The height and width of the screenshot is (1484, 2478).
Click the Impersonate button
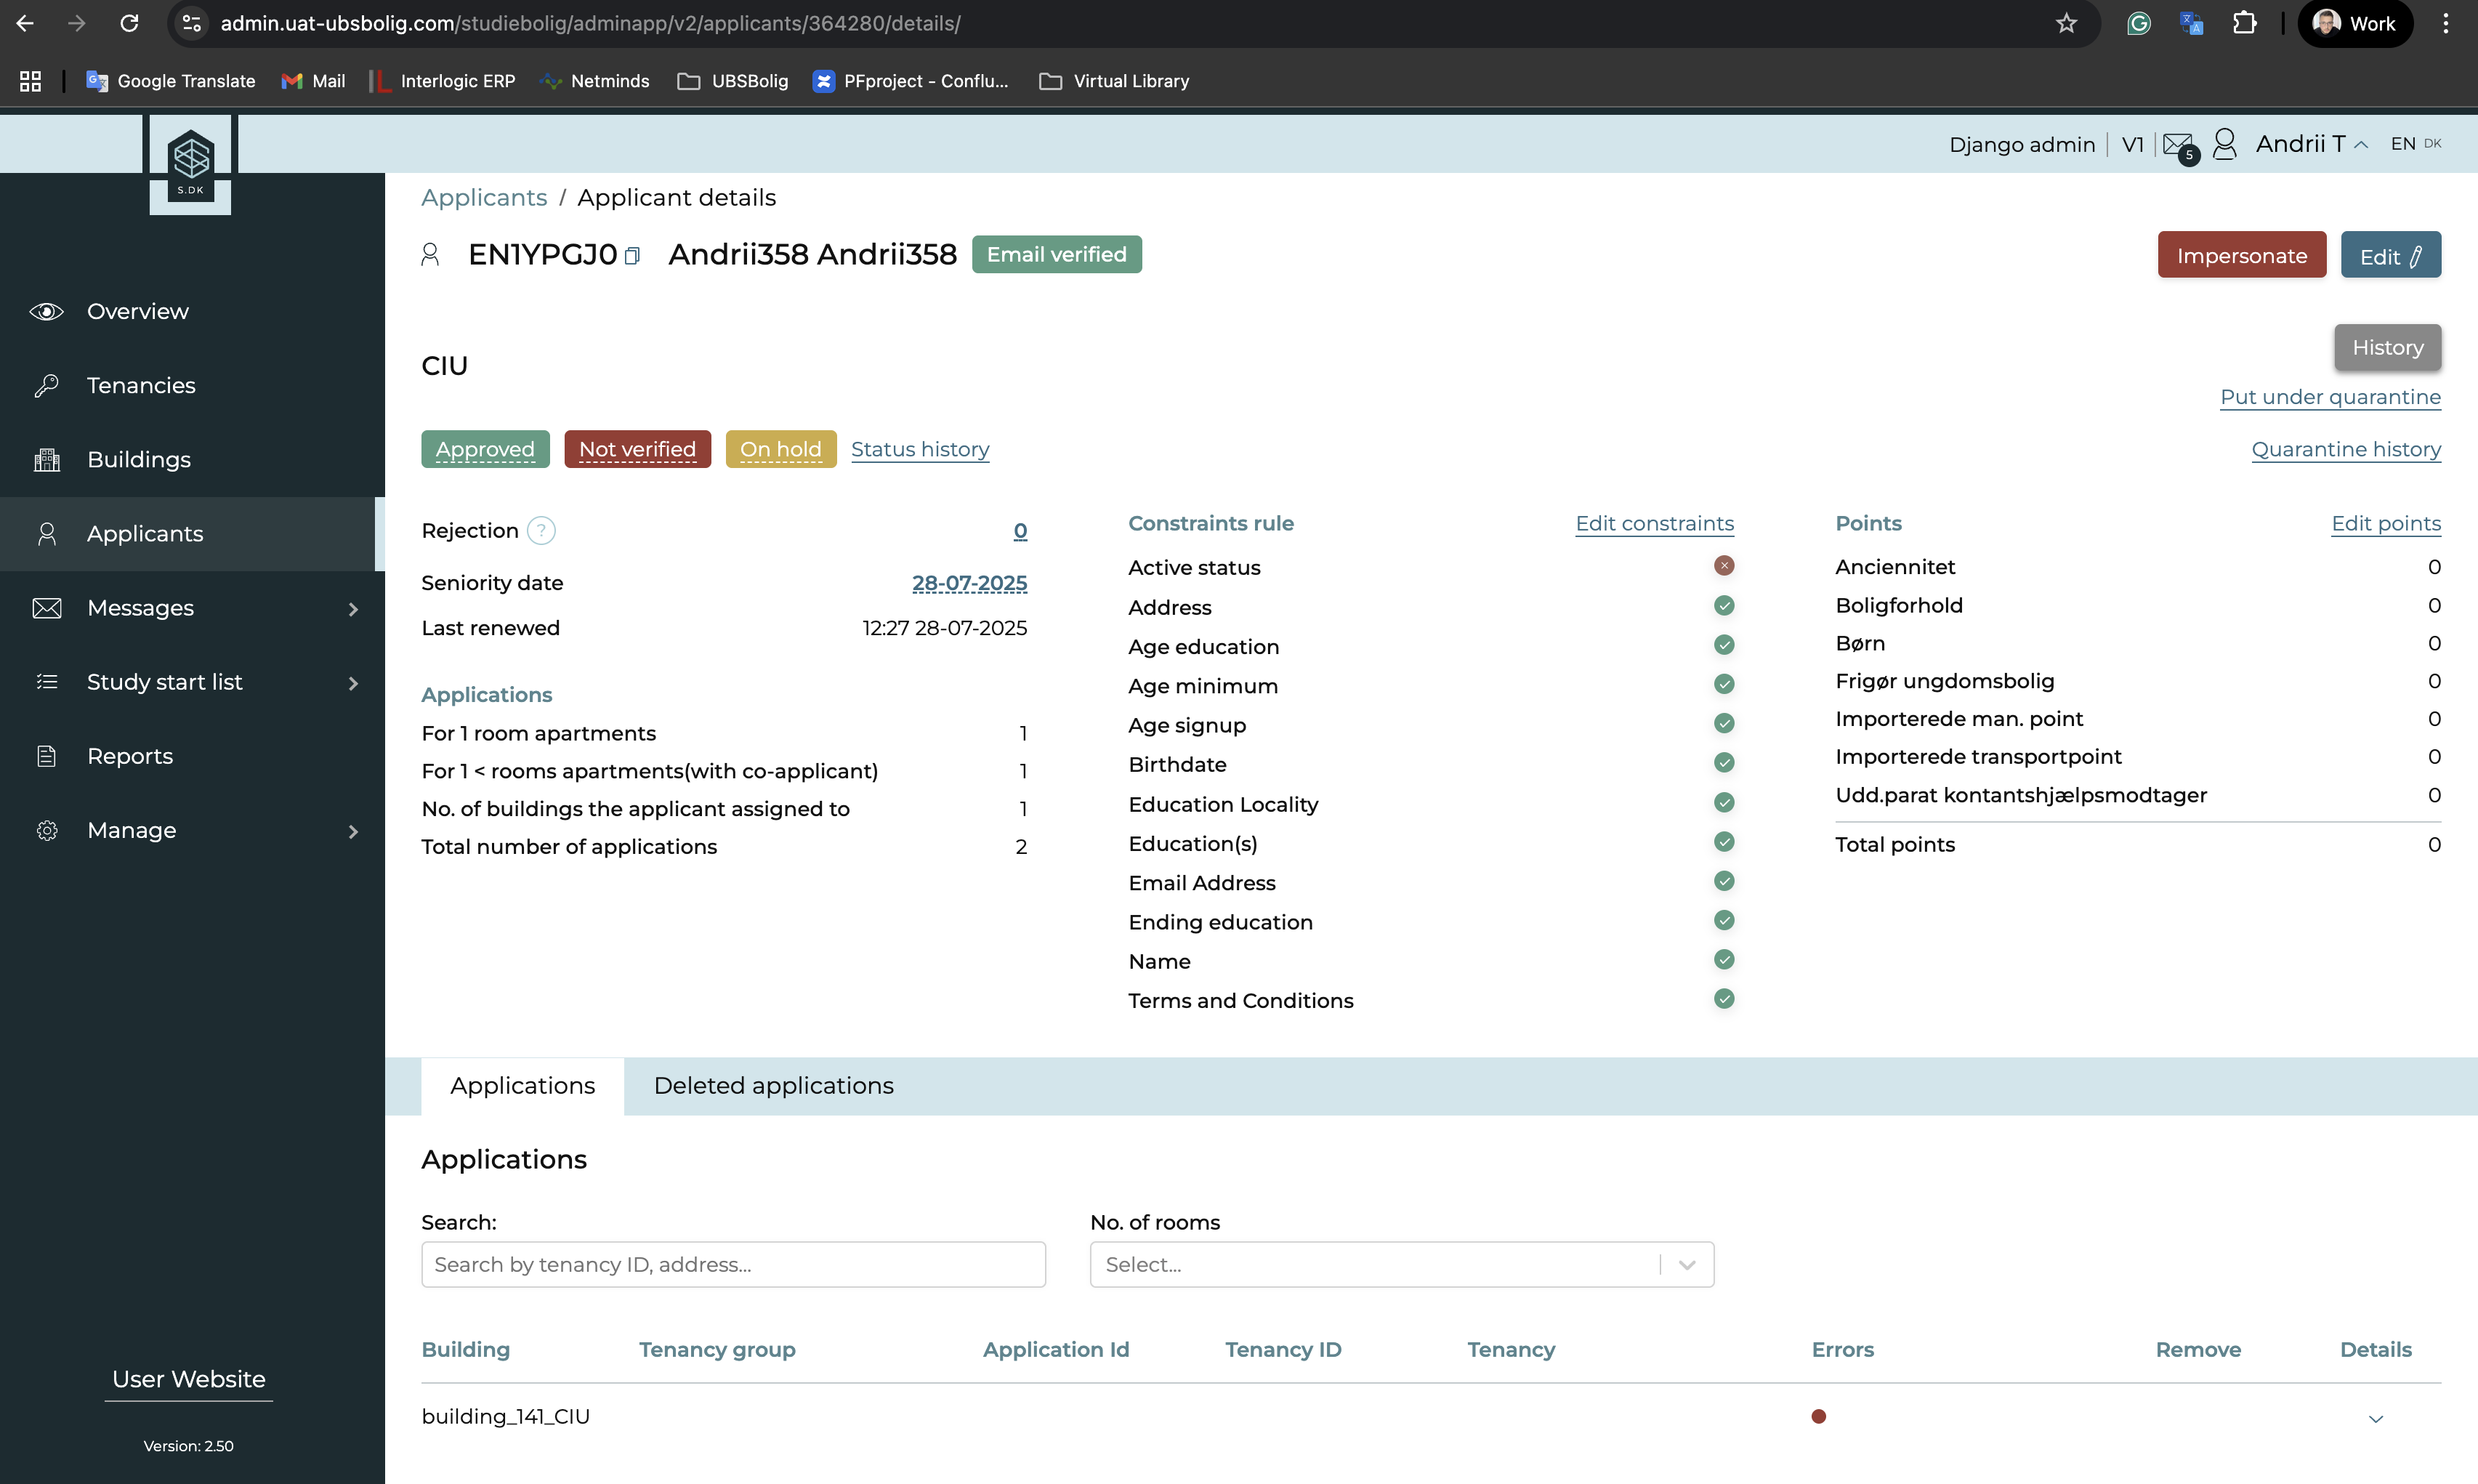pos(2241,255)
